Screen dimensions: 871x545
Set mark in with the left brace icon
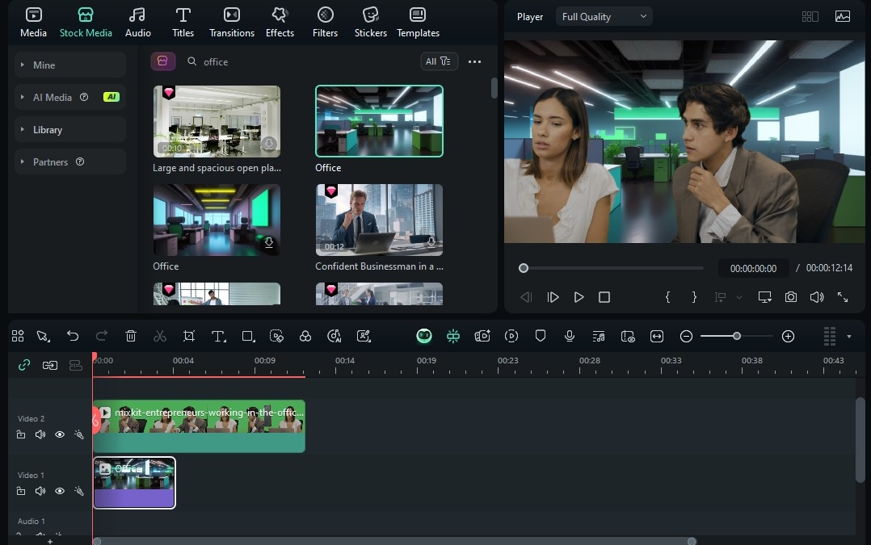click(x=667, y=297)
